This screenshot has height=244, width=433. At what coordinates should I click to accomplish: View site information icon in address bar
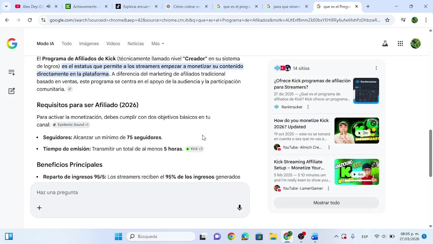(43, 20)
